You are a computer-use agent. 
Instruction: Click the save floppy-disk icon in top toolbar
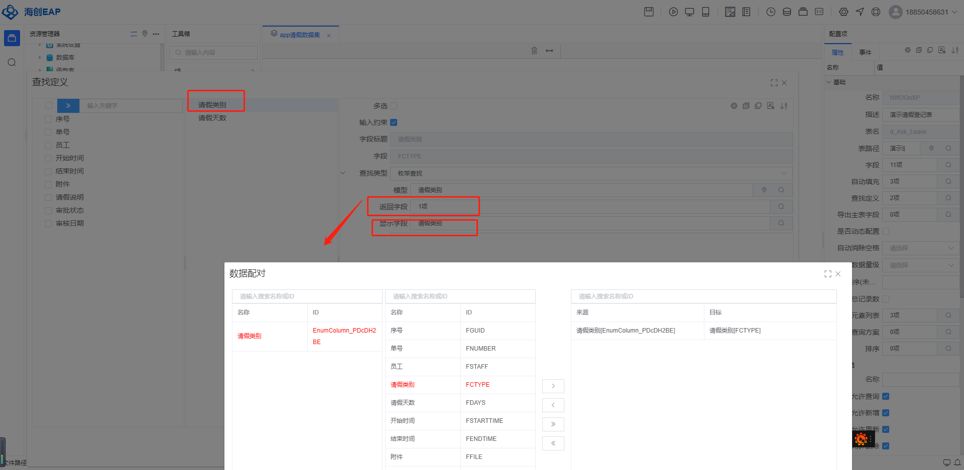click(649, 12)
